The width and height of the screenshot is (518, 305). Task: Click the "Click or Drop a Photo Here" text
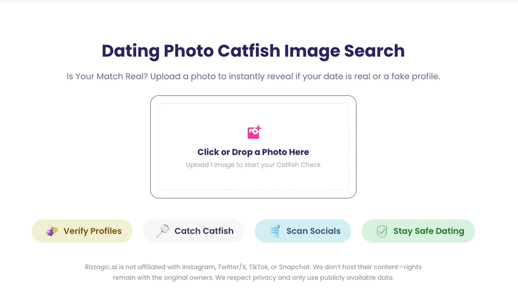coord(253,152)
